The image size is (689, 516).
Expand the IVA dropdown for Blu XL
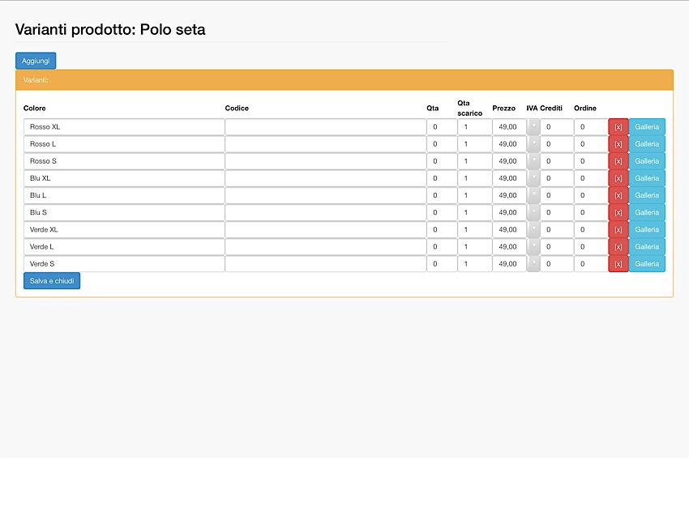tap(533, 178)
